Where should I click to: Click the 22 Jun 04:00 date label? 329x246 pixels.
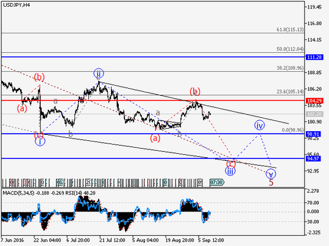pyautogui.click(x=48, y=240)
